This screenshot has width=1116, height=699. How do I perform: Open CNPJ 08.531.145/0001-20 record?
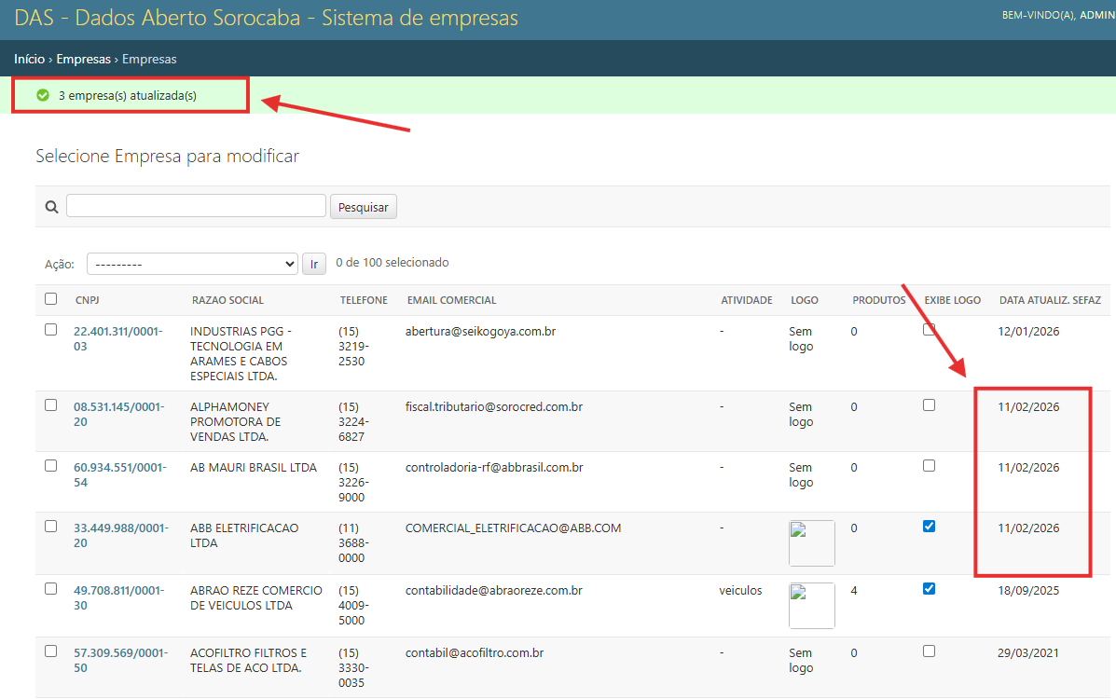click(117, 414)
